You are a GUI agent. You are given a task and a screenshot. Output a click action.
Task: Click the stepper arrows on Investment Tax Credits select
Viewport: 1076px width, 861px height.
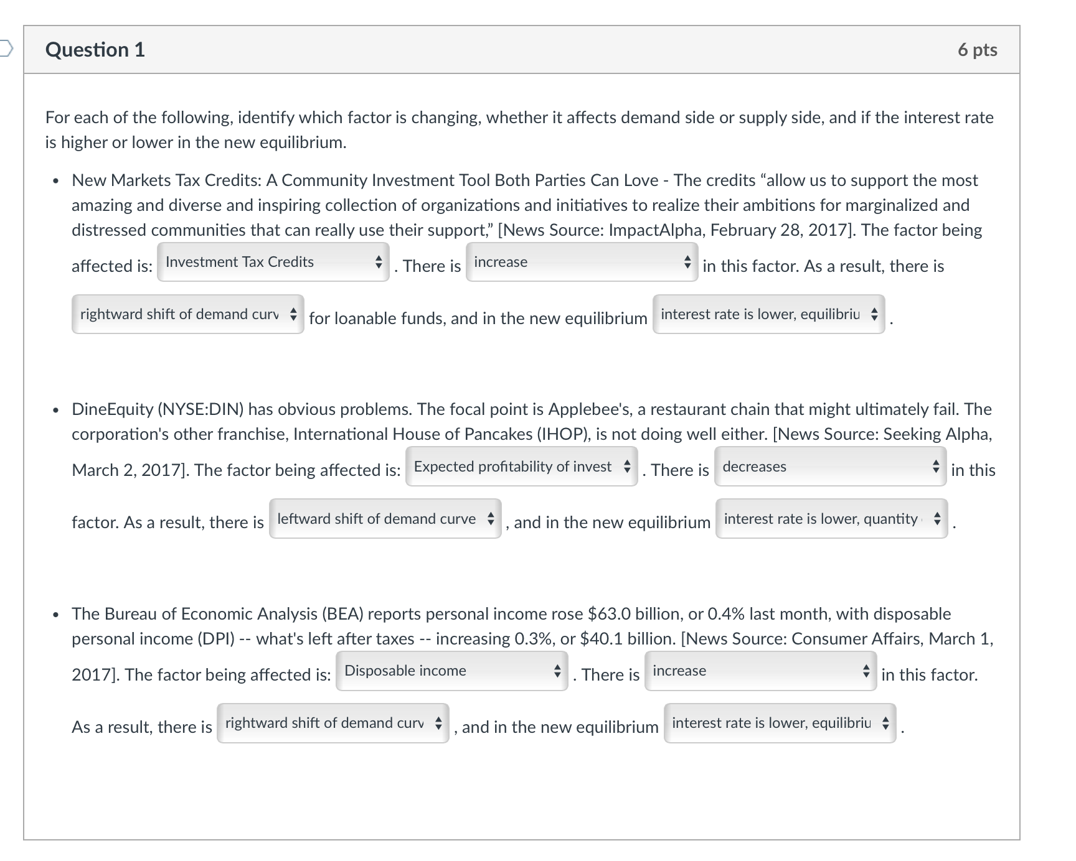click(377, 263)
